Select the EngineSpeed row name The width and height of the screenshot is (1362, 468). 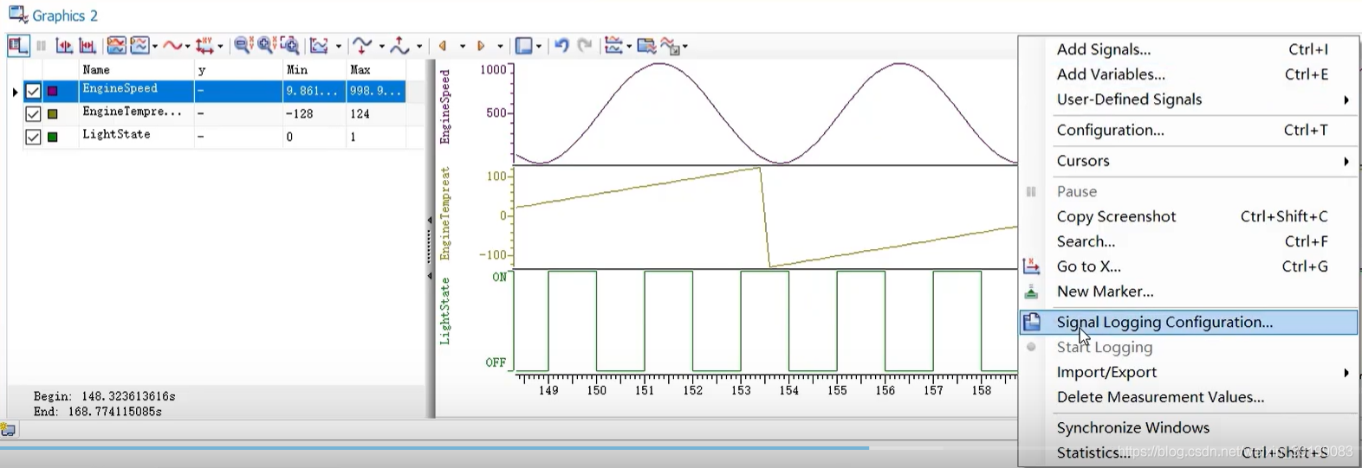coord(120,88)
